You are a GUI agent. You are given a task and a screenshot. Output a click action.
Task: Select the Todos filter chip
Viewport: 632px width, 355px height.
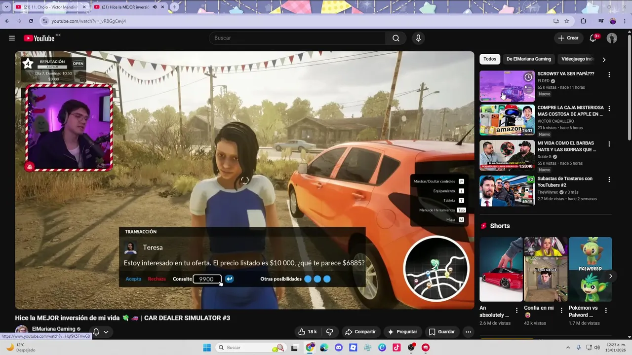tap(490, 59)
